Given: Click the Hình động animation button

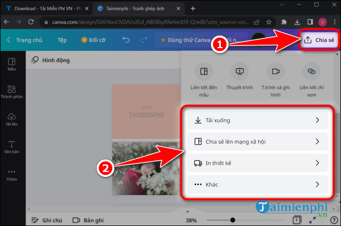Looking at the screenshot, I should tap(50, 60).
